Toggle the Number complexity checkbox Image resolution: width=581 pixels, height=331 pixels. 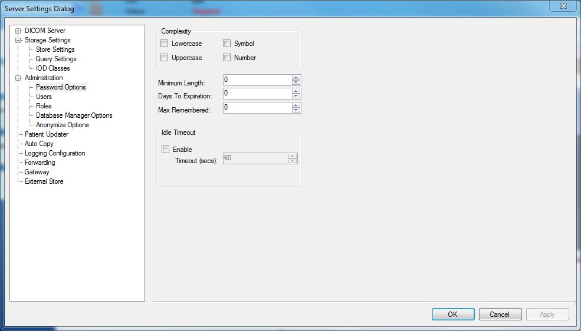[227, 58]
